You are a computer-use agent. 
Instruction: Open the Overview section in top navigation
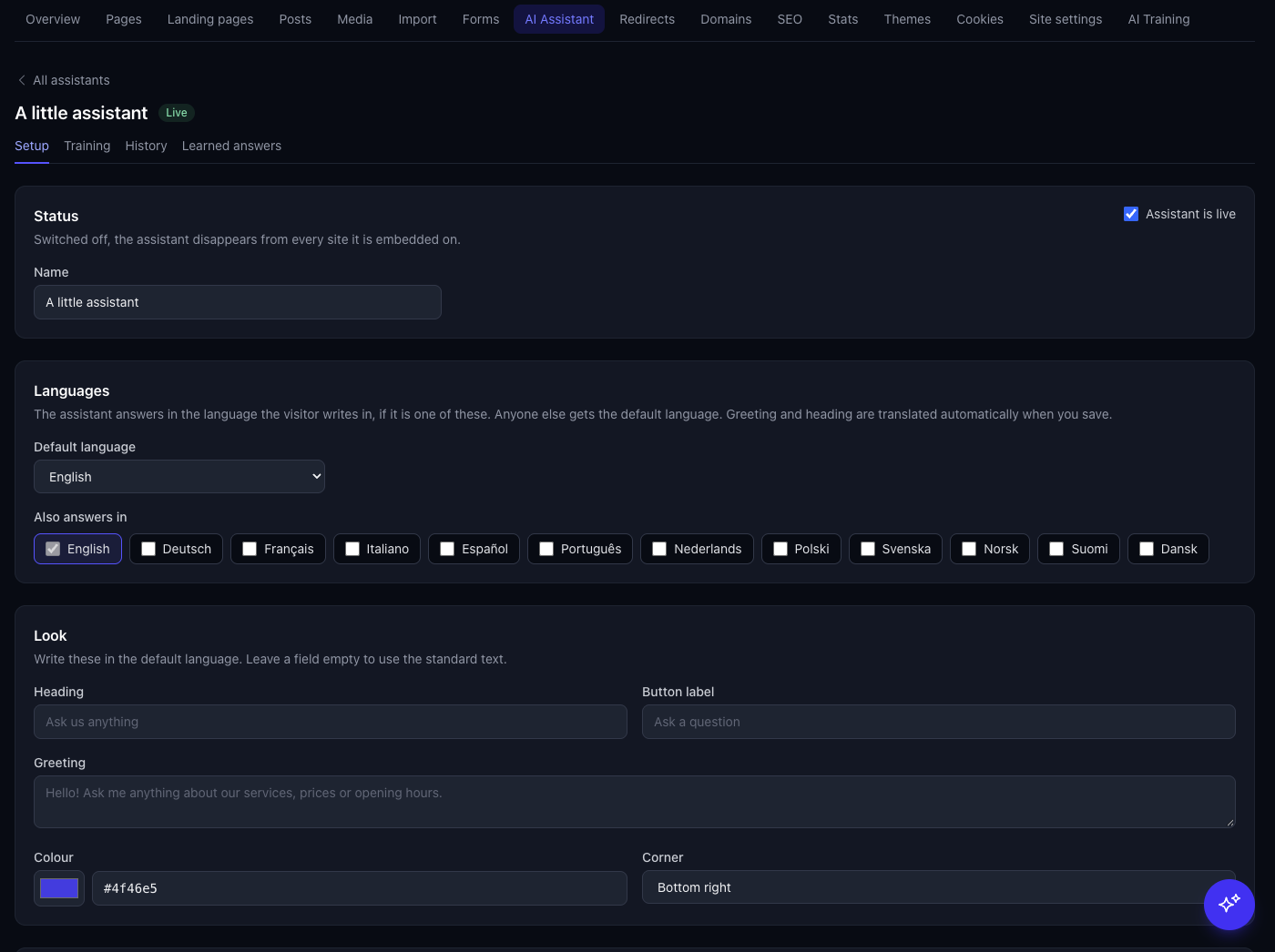pyautogui.click(x=53, y=19)
